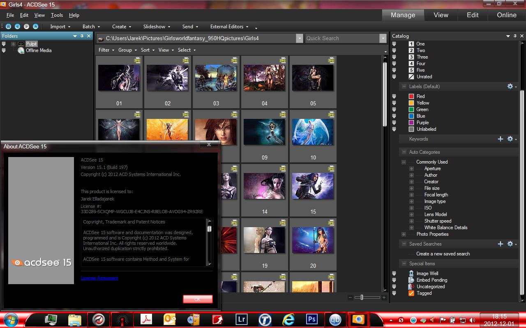The height and width of the screenshot is (328, 526).
Task: Open the Tools menu
Action: pyautogui.click(x=57, y=15)
